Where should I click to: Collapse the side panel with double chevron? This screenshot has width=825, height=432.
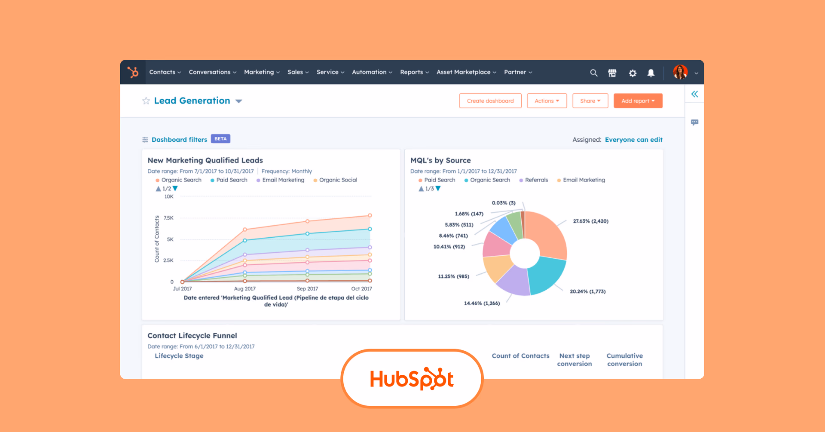click(x=694, y=94)
